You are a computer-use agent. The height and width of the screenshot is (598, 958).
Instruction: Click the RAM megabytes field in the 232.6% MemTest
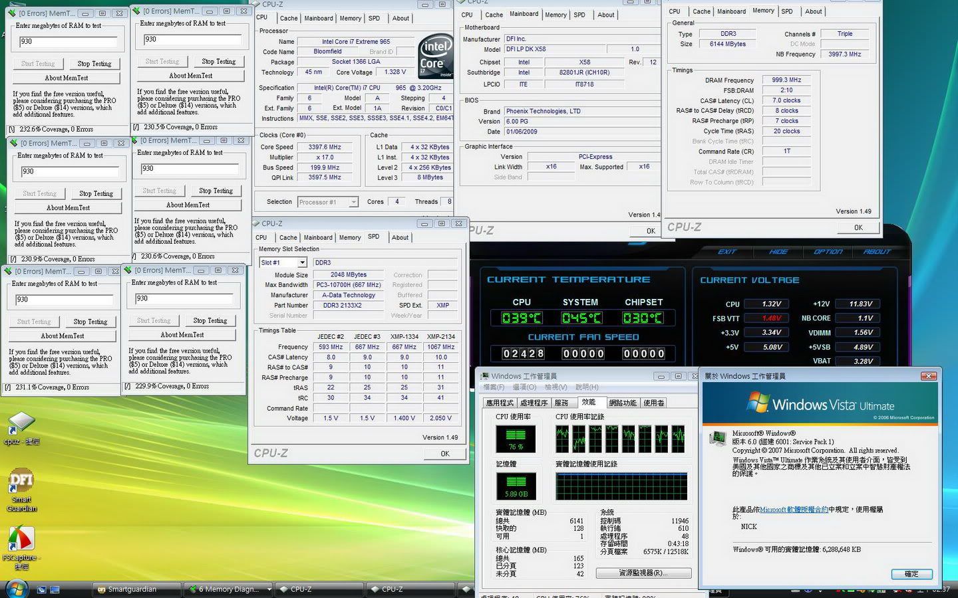tap(68, 42)
